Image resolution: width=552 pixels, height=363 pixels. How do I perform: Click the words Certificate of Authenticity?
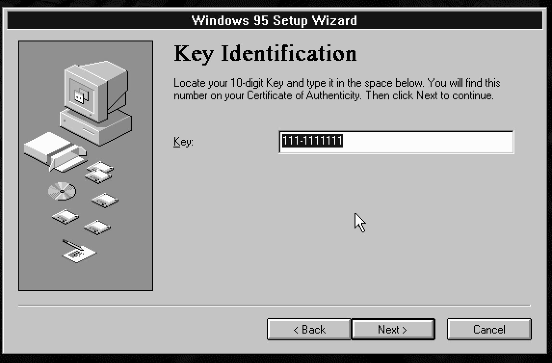click(x=303, y=95)
